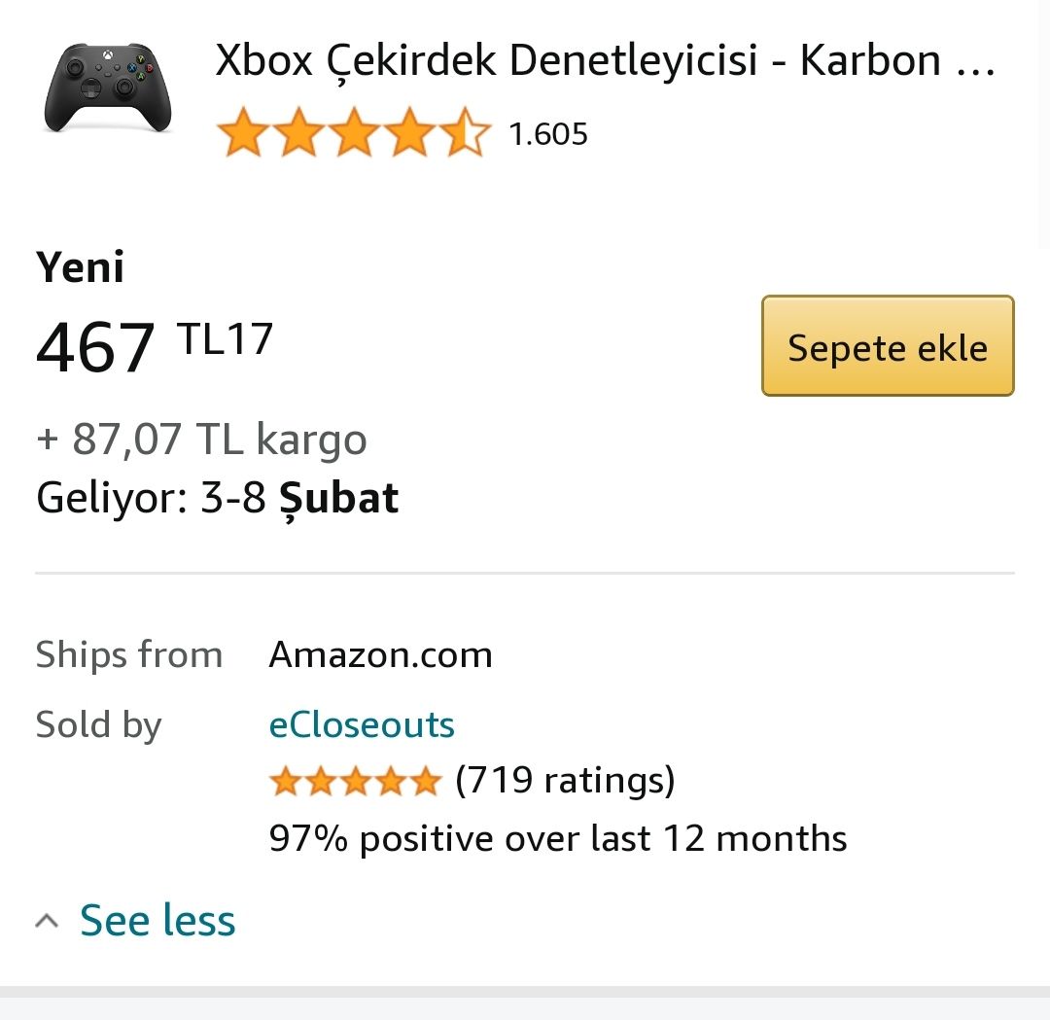The image size is (1050, 1020).
Task: Click the seller's five-star rating icons
Action: pos(355,781)
